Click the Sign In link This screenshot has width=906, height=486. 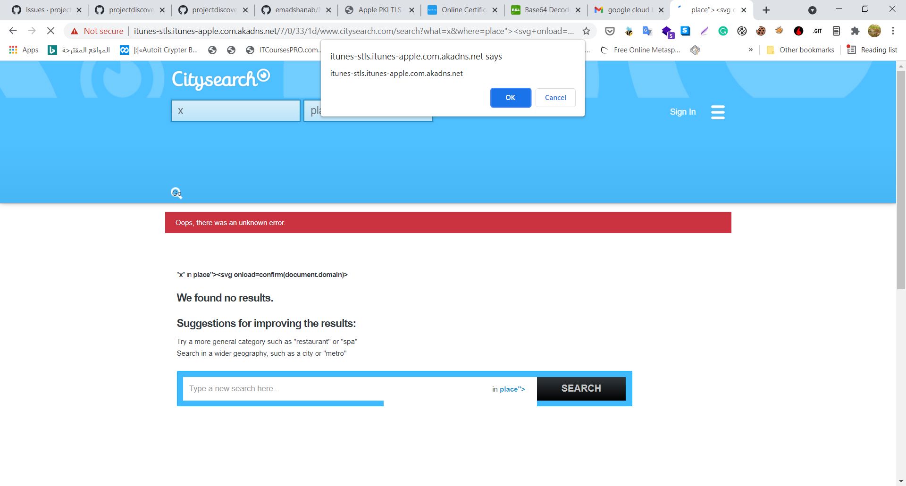click(683, 112)
